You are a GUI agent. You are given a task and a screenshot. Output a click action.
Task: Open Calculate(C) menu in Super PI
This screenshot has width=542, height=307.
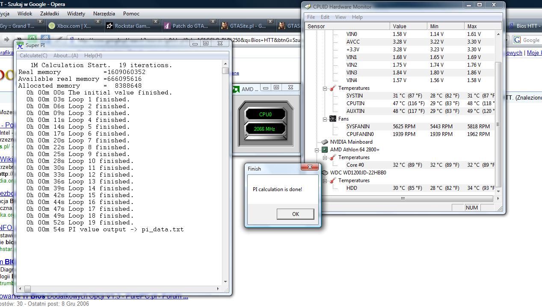click(33, 56)
